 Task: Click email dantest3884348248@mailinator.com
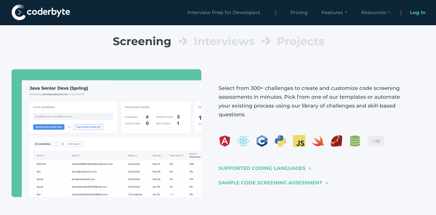pyautogui.click(x=92, y=164)
